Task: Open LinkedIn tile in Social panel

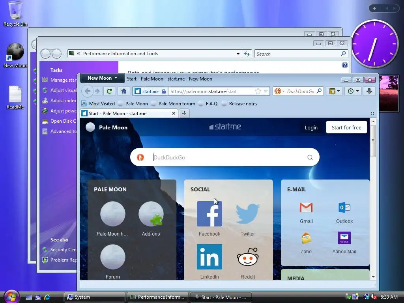Action: 209,257
